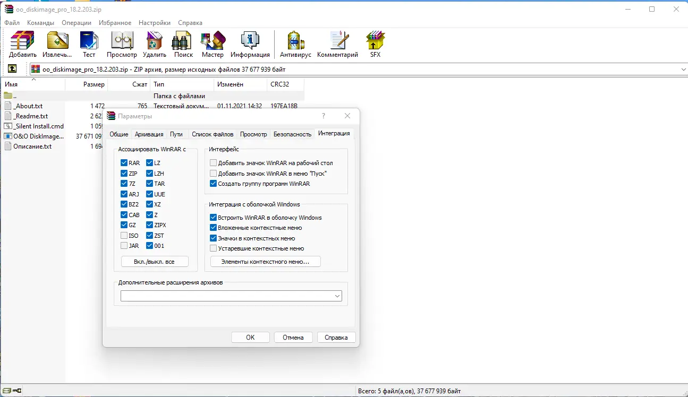Open the Команды menu
Image resolution: width=688 pixels, height=397 pixels.
(x=41, y=23)
